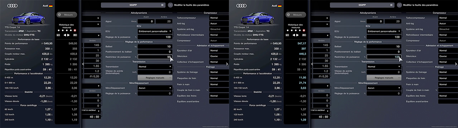The width and height of the screenshot is (458, 128).
Task: Click history value '21,74' for 0-1 000 m
Action: pos(302,82)
